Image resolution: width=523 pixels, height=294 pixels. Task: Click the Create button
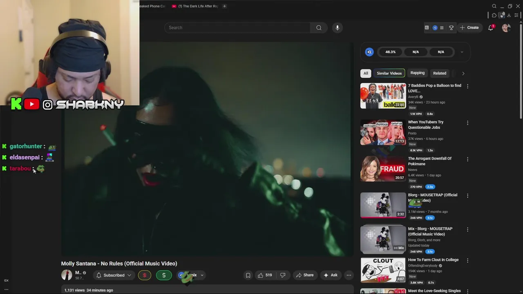(x=469, y=28)
